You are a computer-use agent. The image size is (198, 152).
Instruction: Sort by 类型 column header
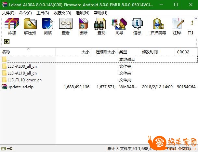coord(129,52)
